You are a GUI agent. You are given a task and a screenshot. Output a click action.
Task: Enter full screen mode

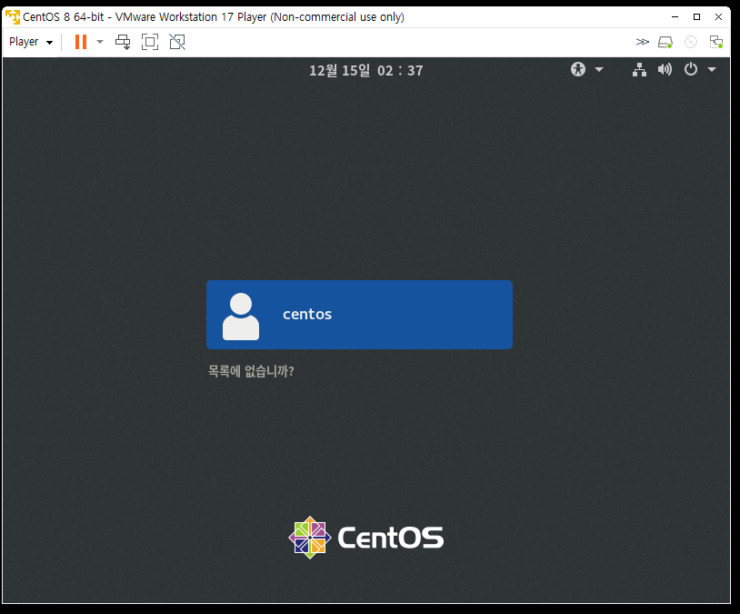150,42
